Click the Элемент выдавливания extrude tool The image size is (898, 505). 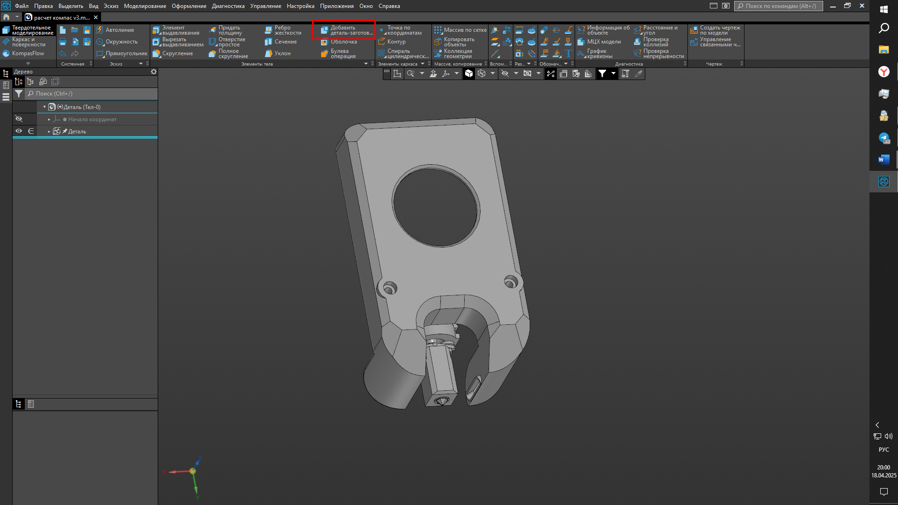click(x=176, y=30)
